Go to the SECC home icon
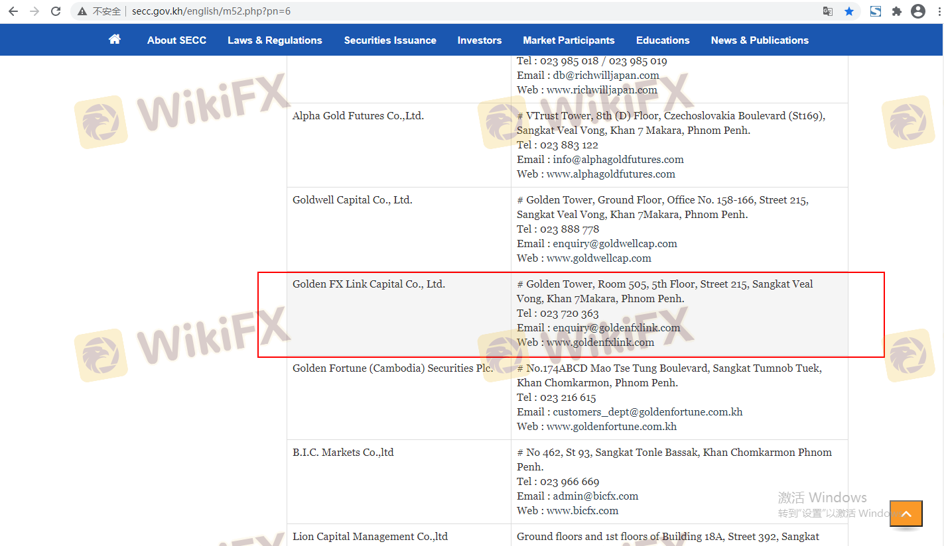This screenshot has width=944, height=546. (x=115, y=40)
